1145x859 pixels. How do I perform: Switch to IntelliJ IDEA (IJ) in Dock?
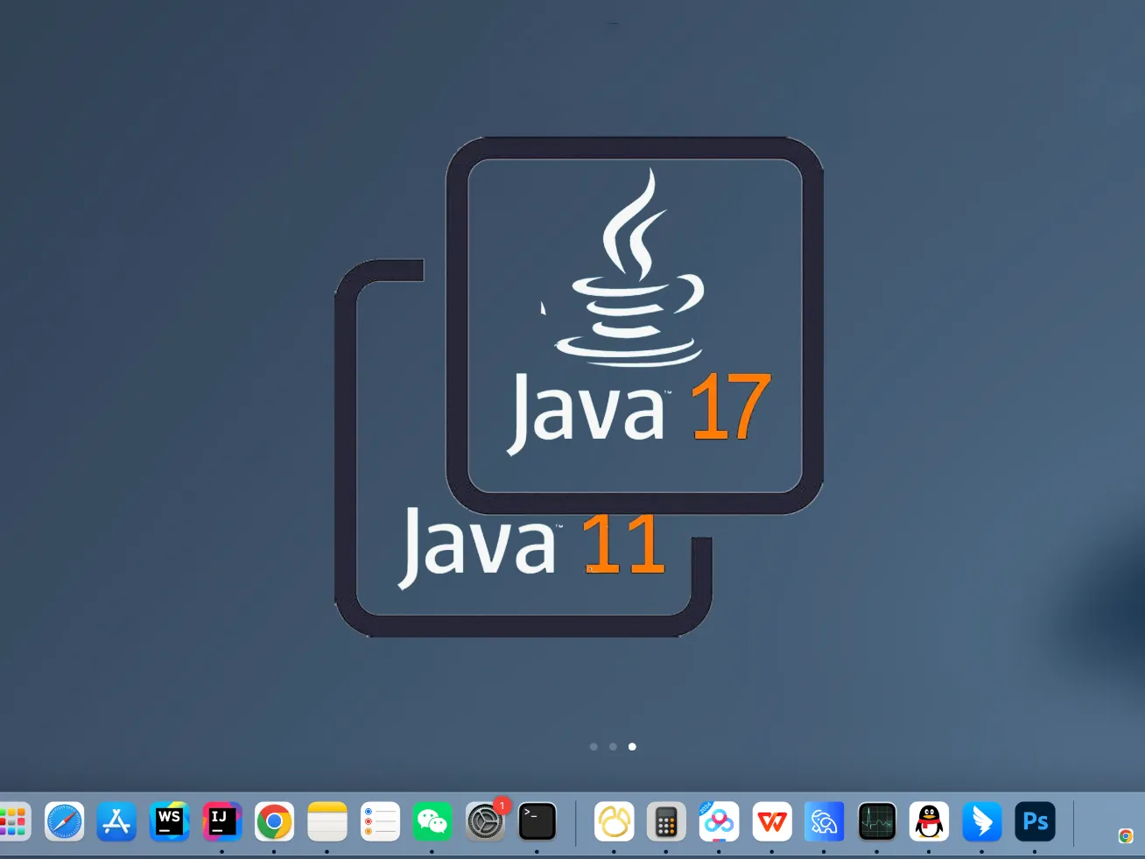pyautogui.click(x=221, y=821)
